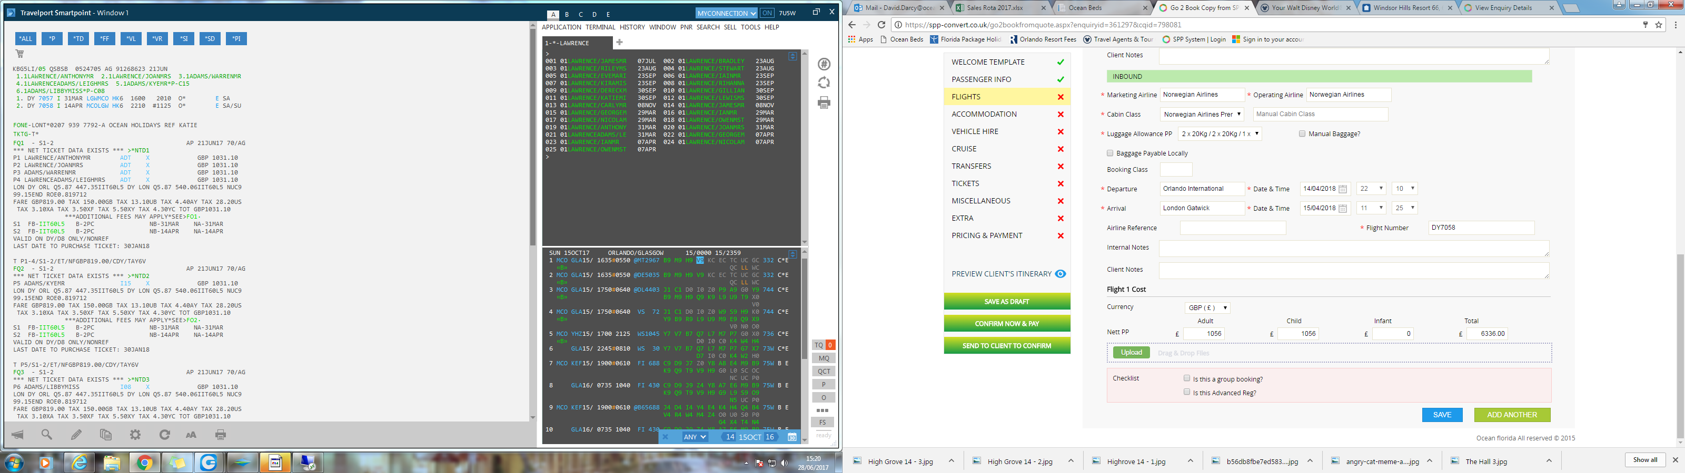Viewport: 1685px width, 473px height.
Task: Click the pencil edit icon in Smartpoint
Action: [x=76, y=435]
